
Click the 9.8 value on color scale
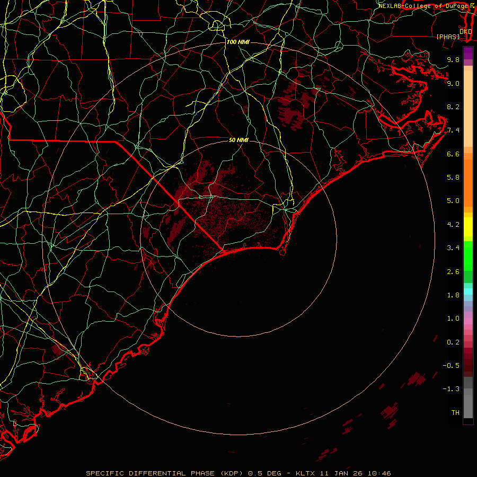point(453,59)
